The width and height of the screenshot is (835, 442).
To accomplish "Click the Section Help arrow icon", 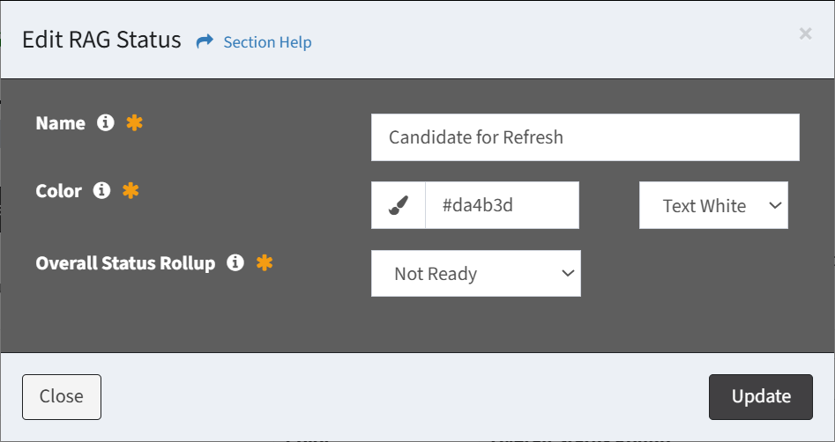I will point(205,41).
